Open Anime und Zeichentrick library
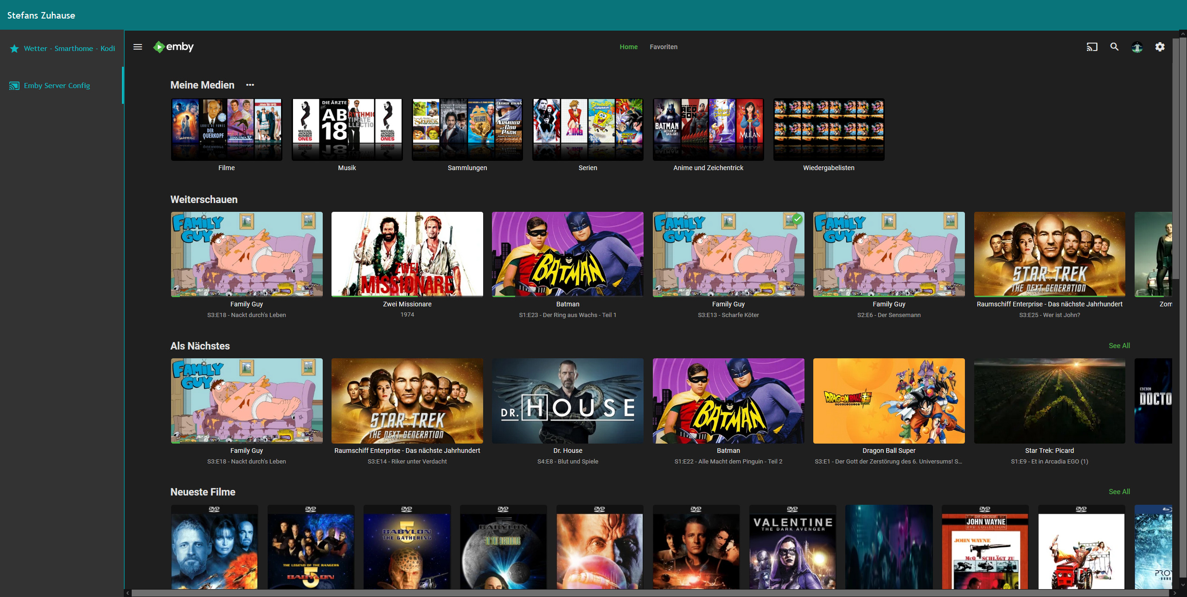 (708, 130)
